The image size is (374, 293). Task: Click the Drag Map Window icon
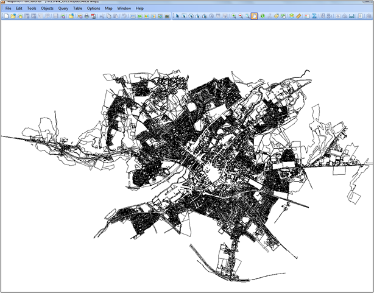[x=283, y=16]
